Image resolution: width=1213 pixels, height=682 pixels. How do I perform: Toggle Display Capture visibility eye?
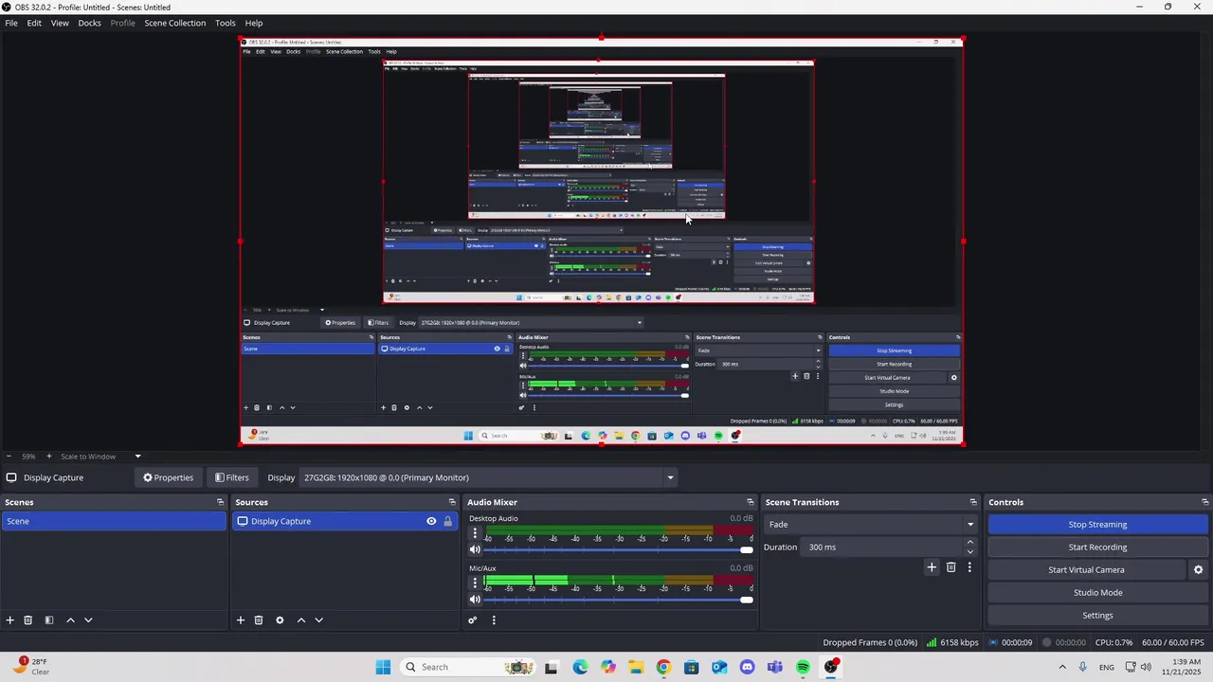(431, 521)
